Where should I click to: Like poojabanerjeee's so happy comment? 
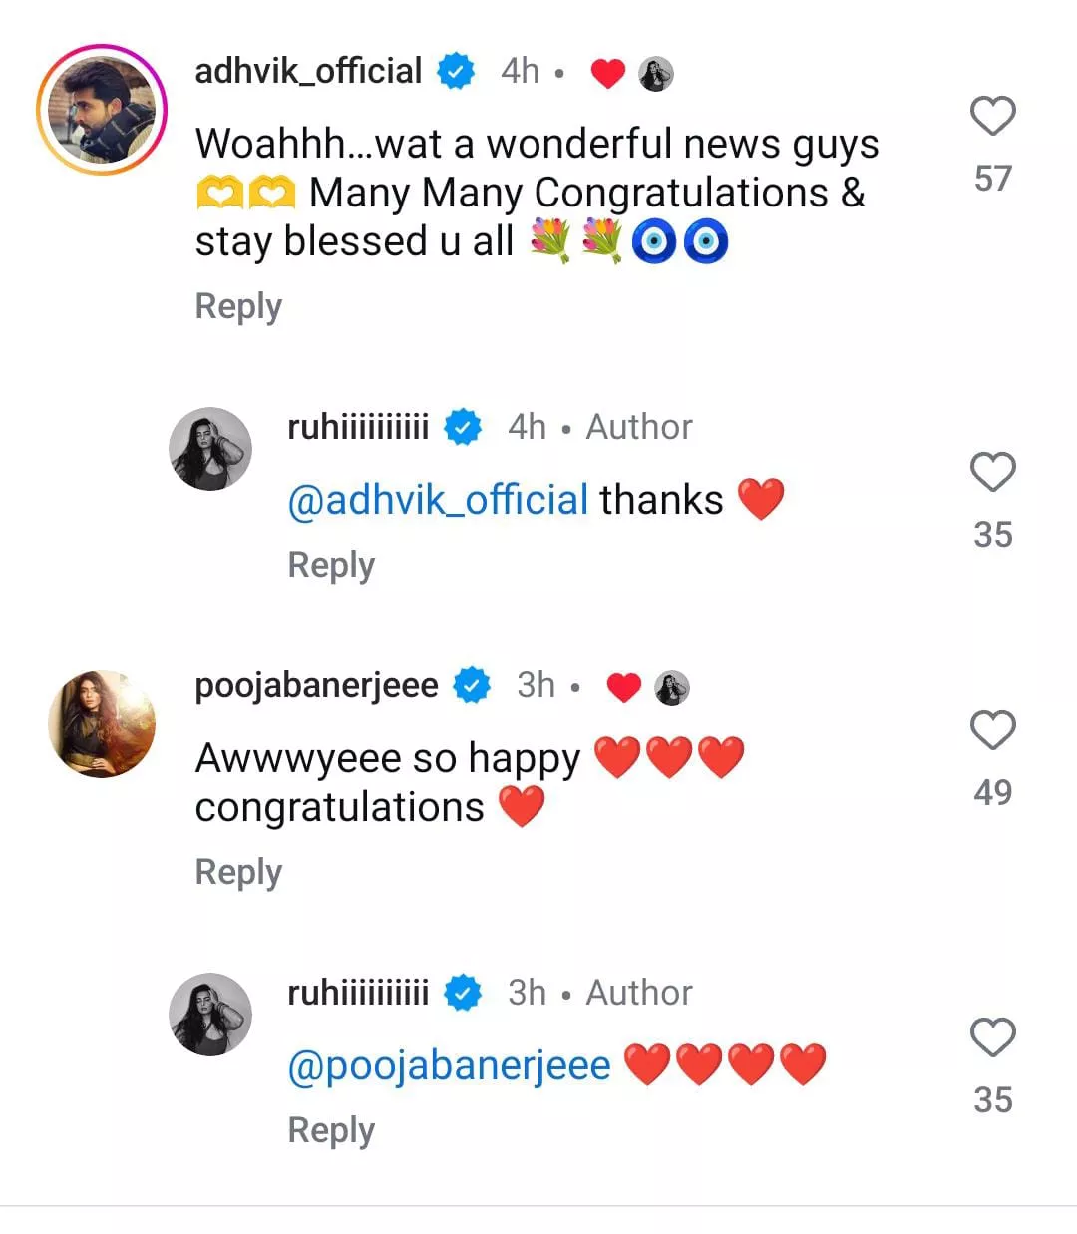tap(992, 731)
